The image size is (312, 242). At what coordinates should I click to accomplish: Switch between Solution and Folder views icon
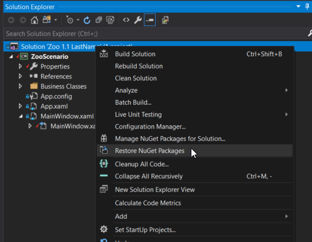47,19
